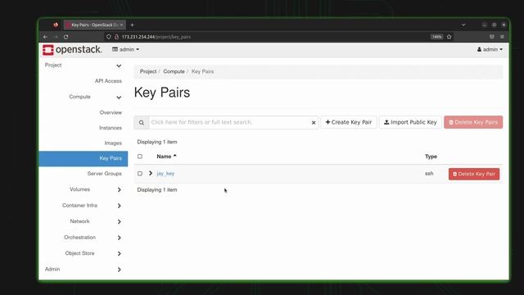Open Images in sidebar
Image resolution: width=524 pixels, height=295 pixels.
point(113,143)
